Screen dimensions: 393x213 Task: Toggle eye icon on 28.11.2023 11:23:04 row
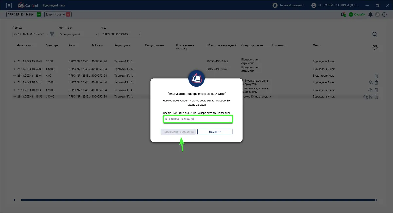[14, 76]
